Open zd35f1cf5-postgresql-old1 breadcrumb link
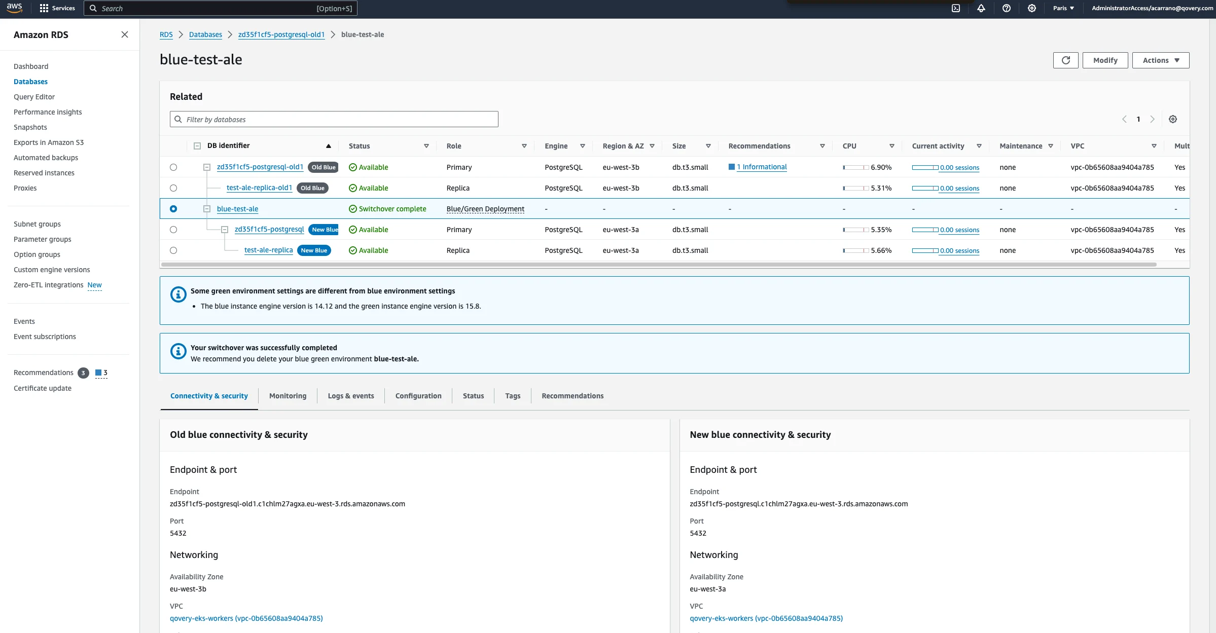Screen dimensions: 1216x633 click(x=281, y=34)
